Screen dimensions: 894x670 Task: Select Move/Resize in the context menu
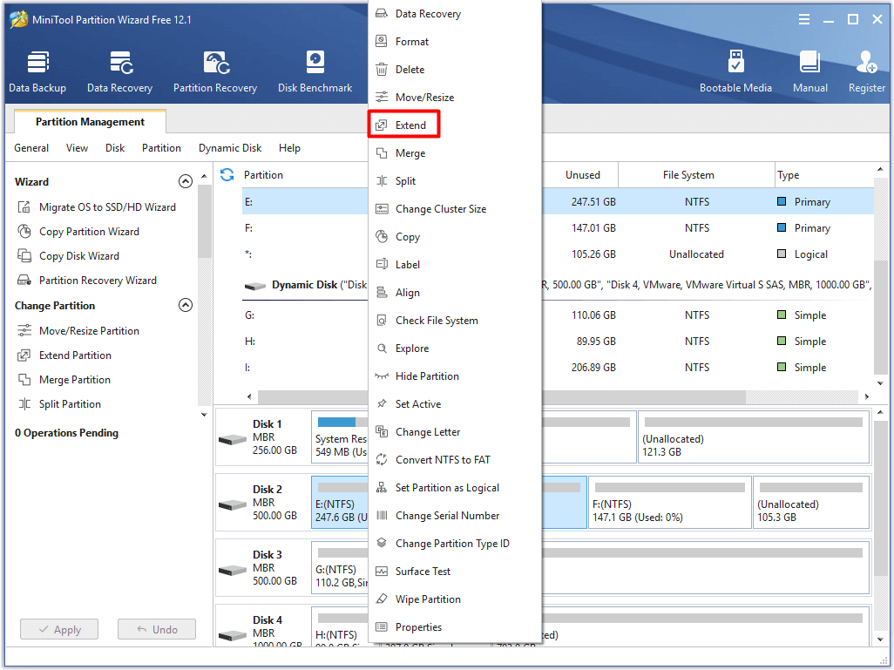pos(455,98)
